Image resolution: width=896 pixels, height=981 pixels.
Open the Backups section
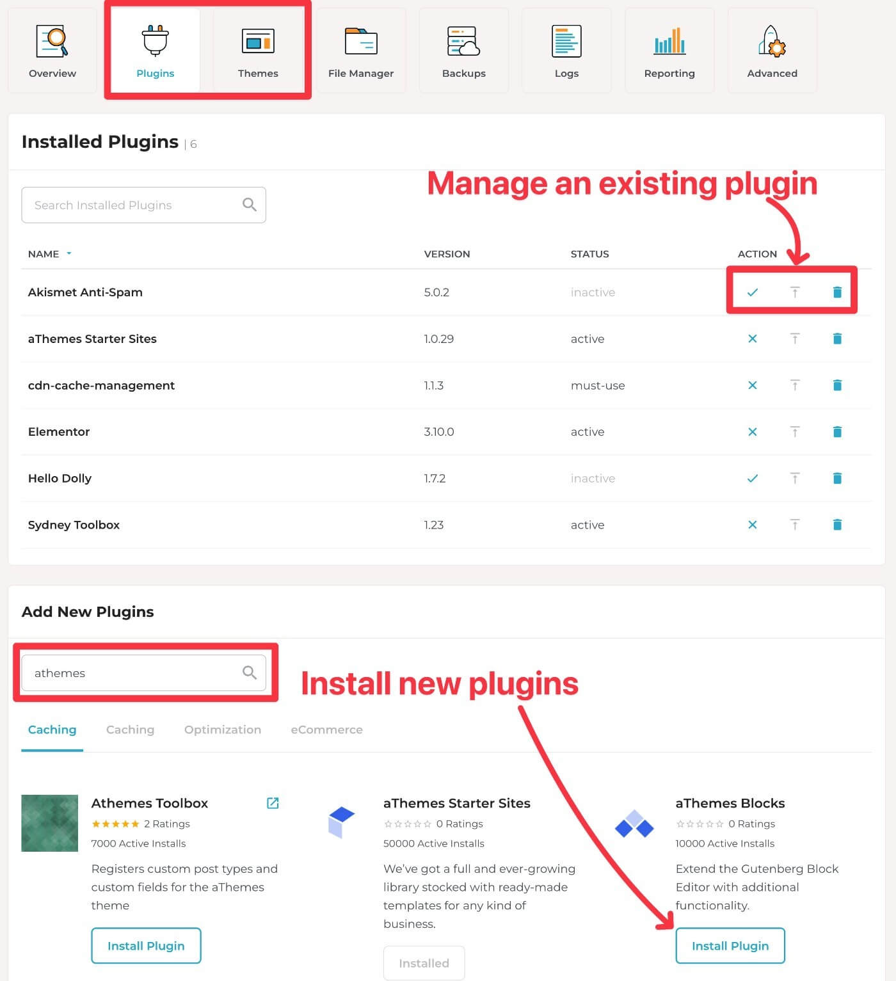tap(464, 51)
